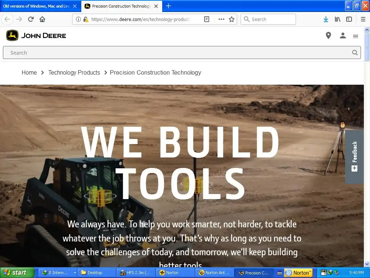This screenshot has height=278, width=370.
Task: Open the Norton Ant… taskbar window
Action: [214, 273]
